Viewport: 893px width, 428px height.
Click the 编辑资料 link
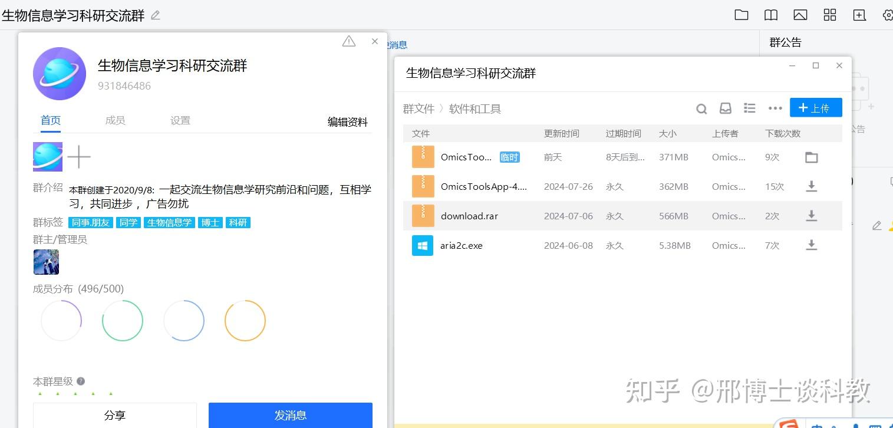tap(347, 121)
